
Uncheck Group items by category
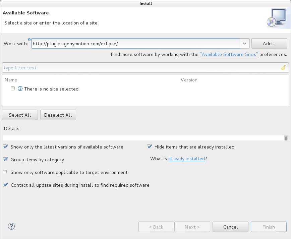(x=5, y=160)
